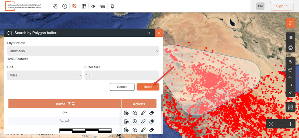Collapse the Search by Polygon buffer panel
The width and height of the screenshot is (299, 138).
(149, 33)
